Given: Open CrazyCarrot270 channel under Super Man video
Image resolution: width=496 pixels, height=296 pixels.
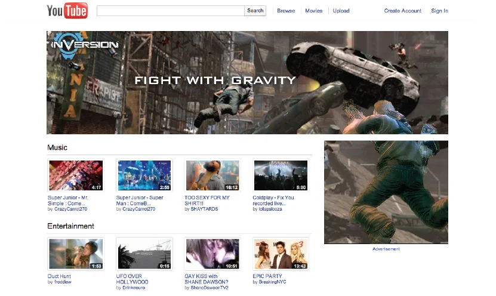Looking at the screenshot, I should tap(139, 209).
